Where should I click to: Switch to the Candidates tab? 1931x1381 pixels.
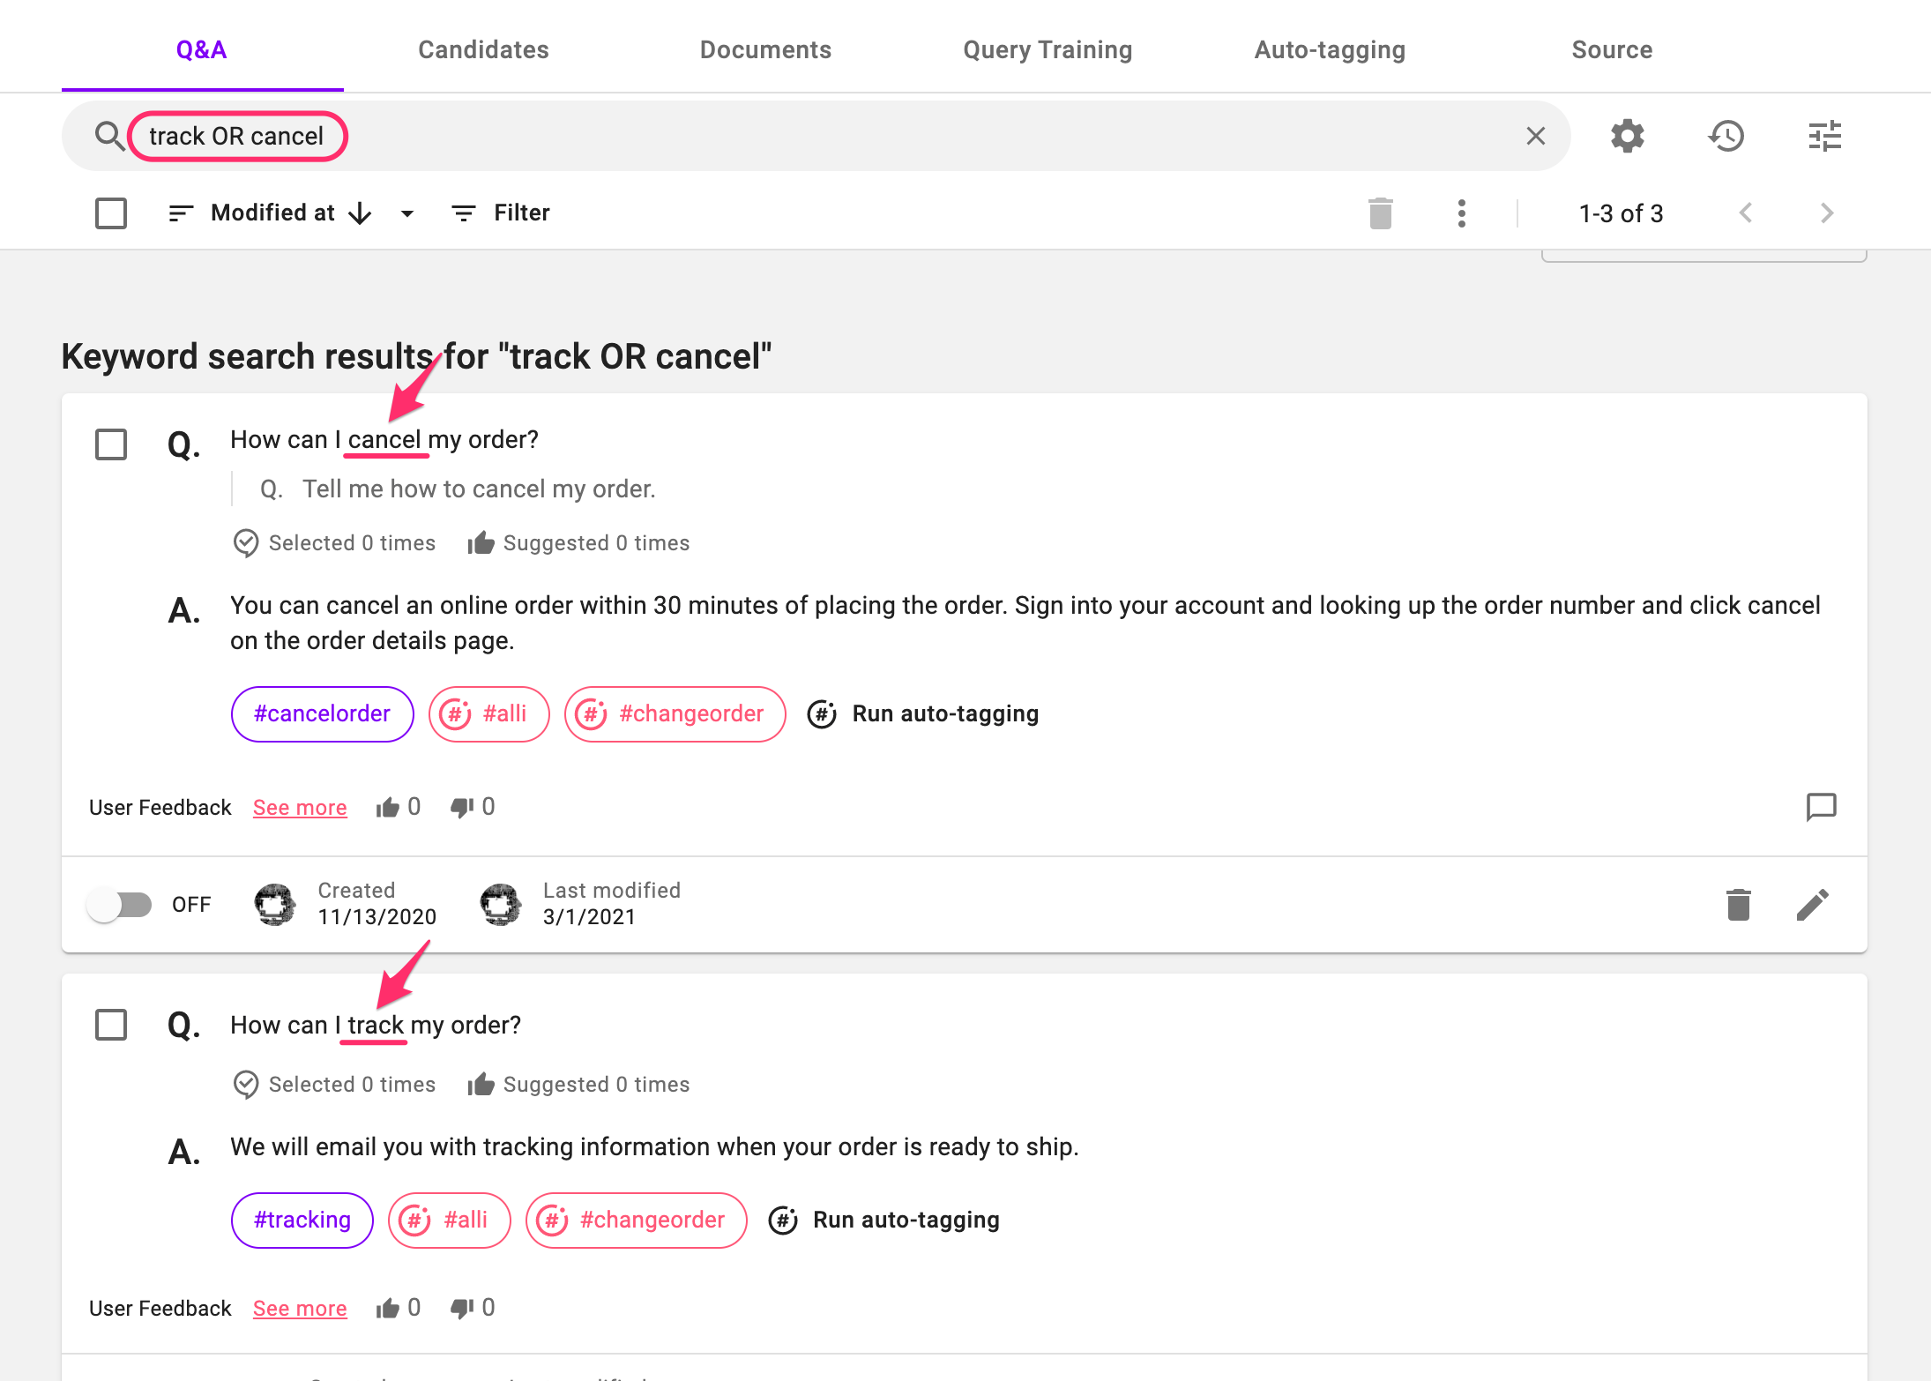[x=483, y=49]
